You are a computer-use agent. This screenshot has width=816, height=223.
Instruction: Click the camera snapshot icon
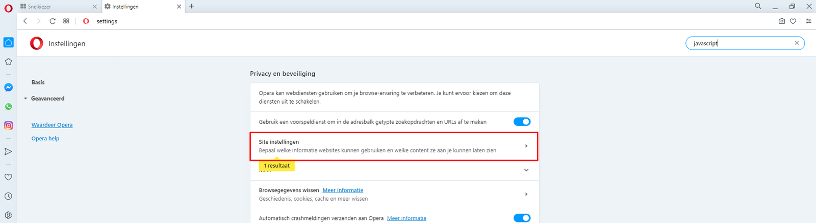(x=782, y=21)
